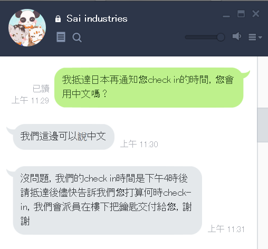Click the Sai industries chat title
The image size is (268, 249).
[97, 18]
